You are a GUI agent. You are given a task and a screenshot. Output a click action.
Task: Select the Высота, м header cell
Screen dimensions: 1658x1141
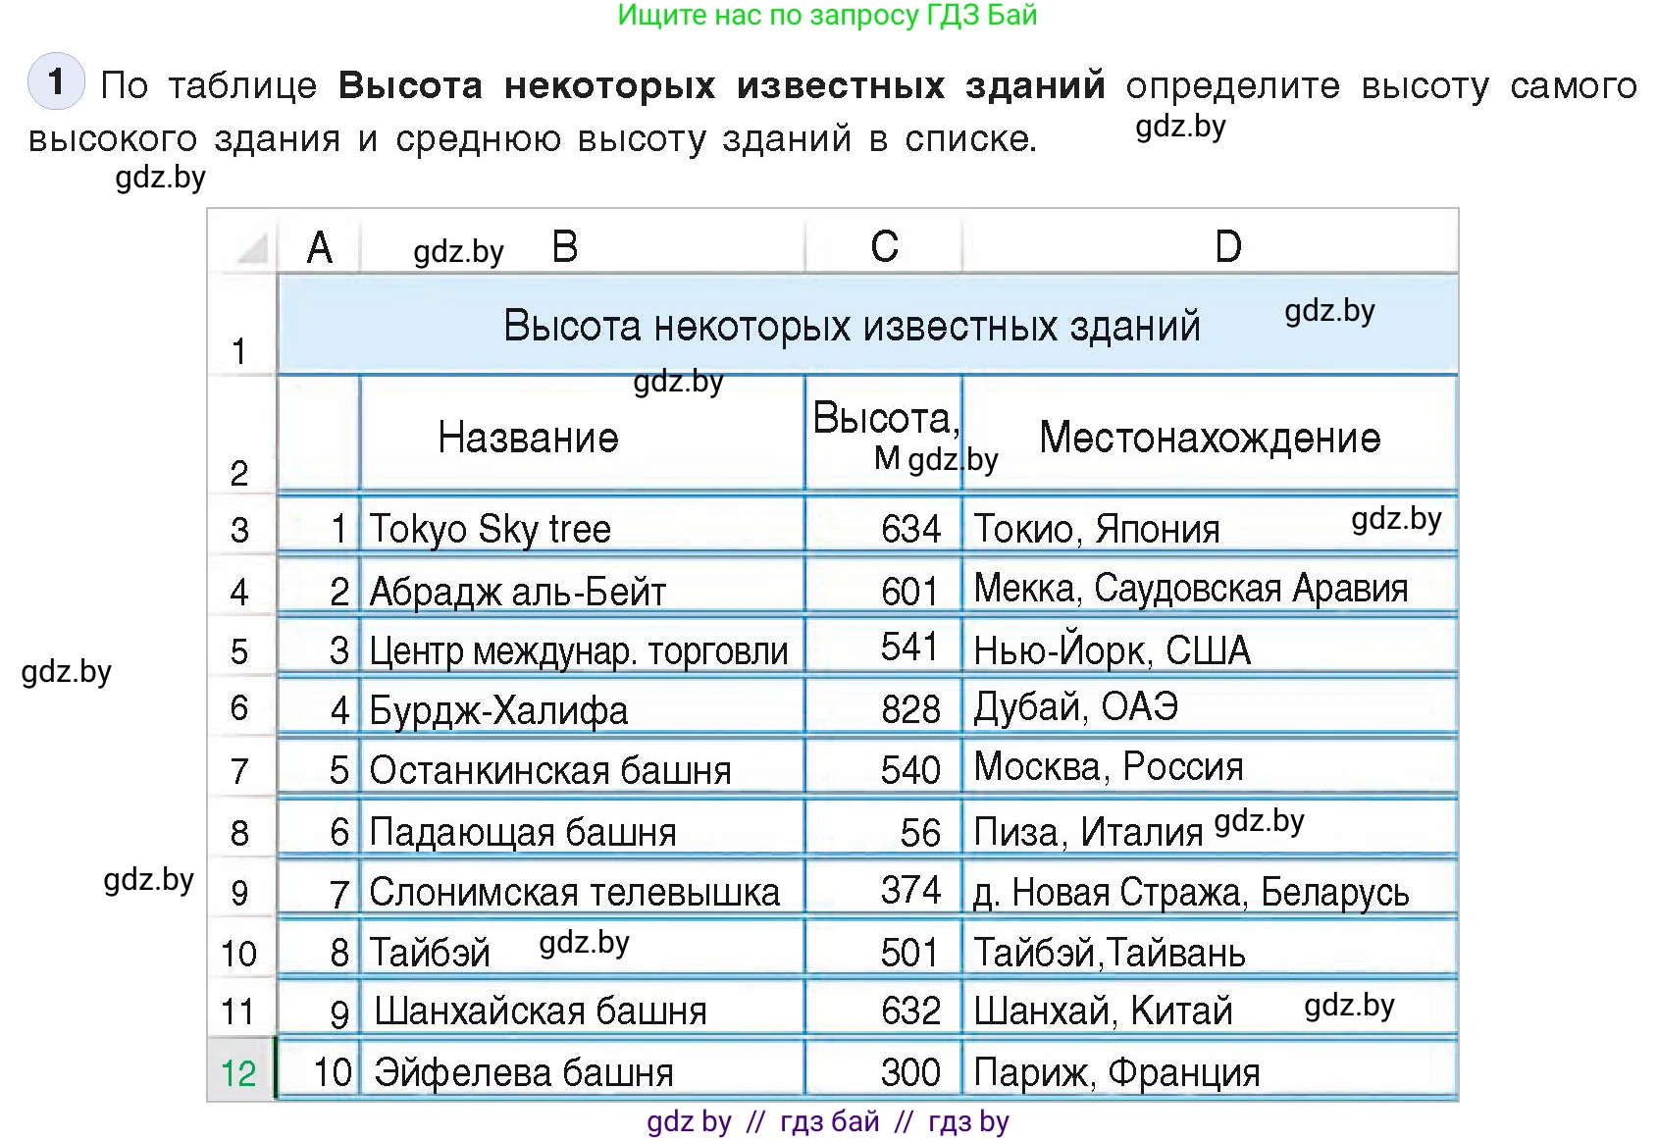pyautogui.click(x=882, y=438)
